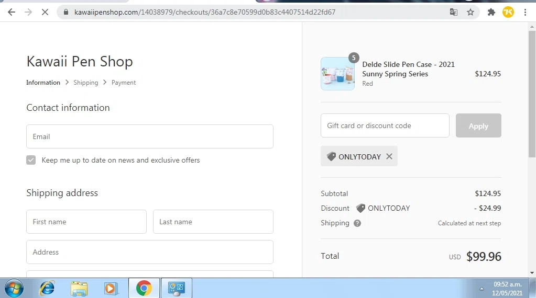Click the discount amount - $24.99
The height and width of the screenshot is (298, 536).
[487, 208]
